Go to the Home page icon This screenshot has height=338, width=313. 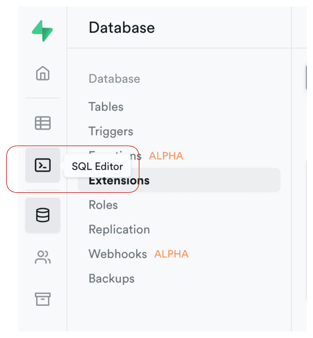click(x=43, y=73)
